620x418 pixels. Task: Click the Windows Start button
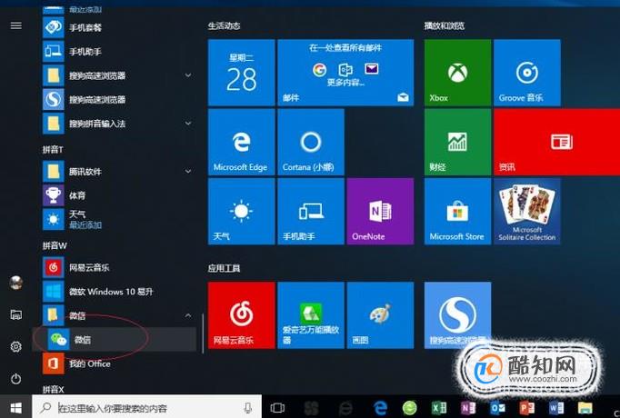(15, 406)
